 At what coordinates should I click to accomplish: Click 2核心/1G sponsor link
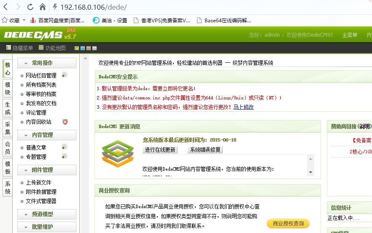tap(361, 152)
